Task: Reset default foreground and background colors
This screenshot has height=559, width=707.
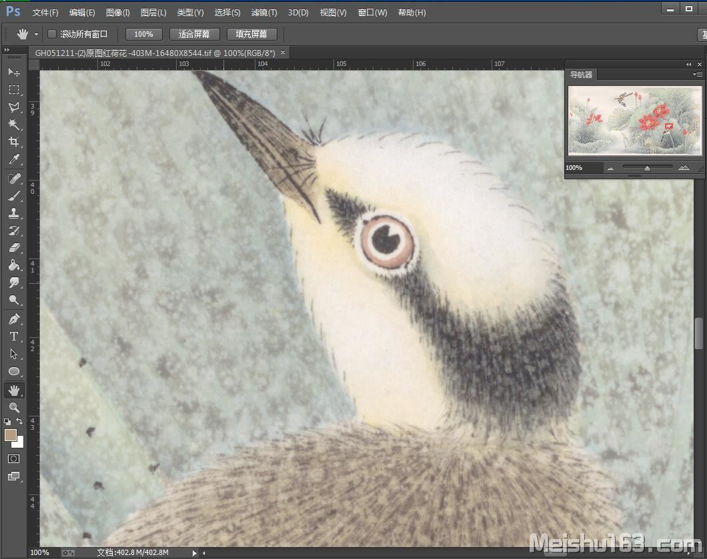Action: tap(7, 422)
